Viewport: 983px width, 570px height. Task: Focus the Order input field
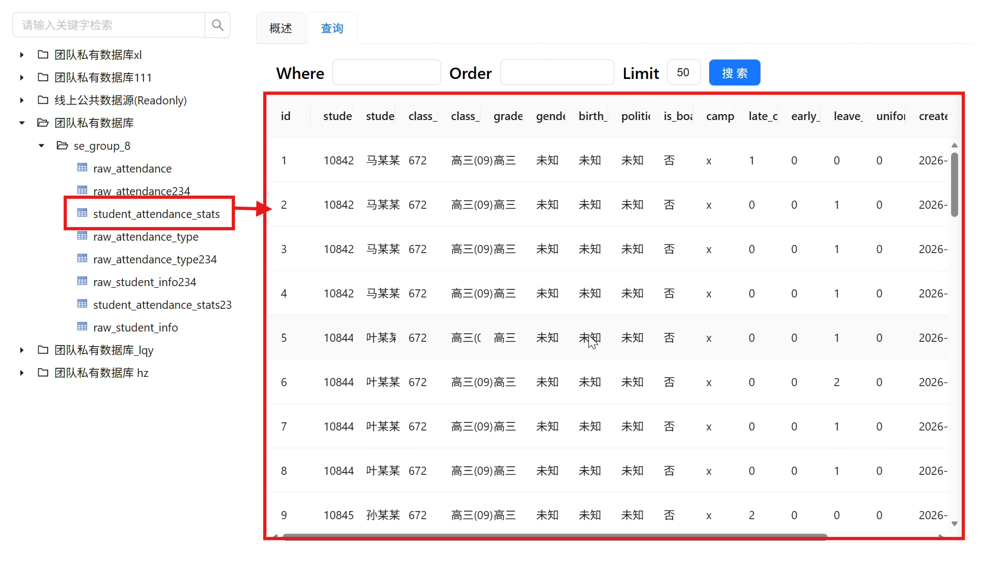coord(557,72)
